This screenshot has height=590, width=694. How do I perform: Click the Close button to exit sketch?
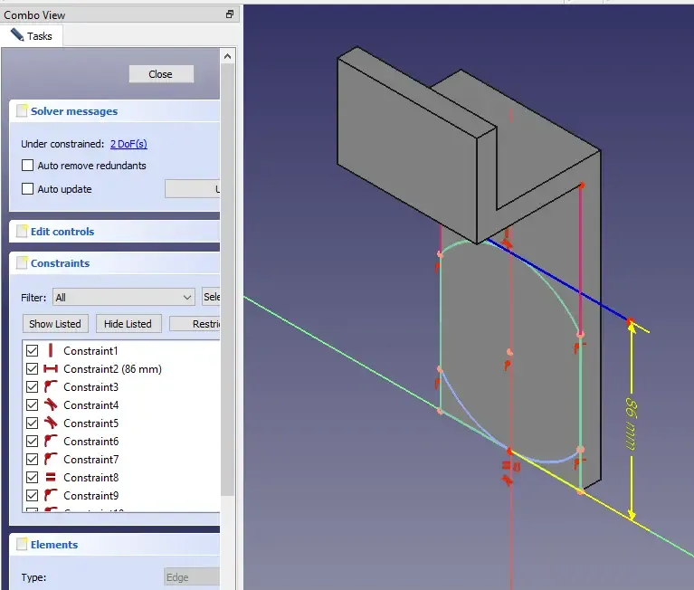click(161, 74)
